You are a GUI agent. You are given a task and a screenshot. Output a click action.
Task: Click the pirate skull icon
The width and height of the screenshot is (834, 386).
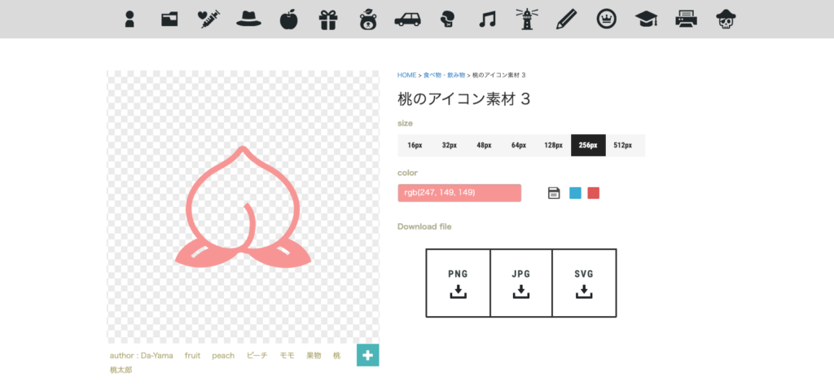coord(726,18)
